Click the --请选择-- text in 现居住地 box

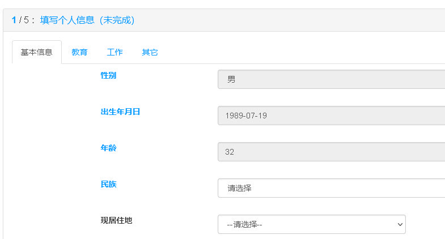244,224
